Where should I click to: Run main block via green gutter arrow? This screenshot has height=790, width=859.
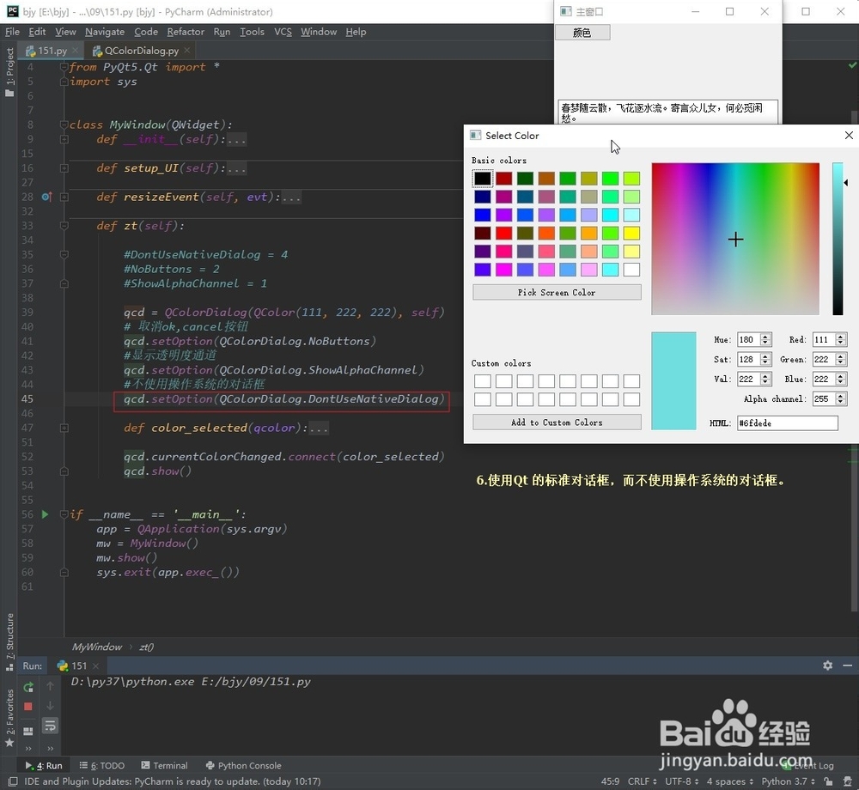[45, 514]
